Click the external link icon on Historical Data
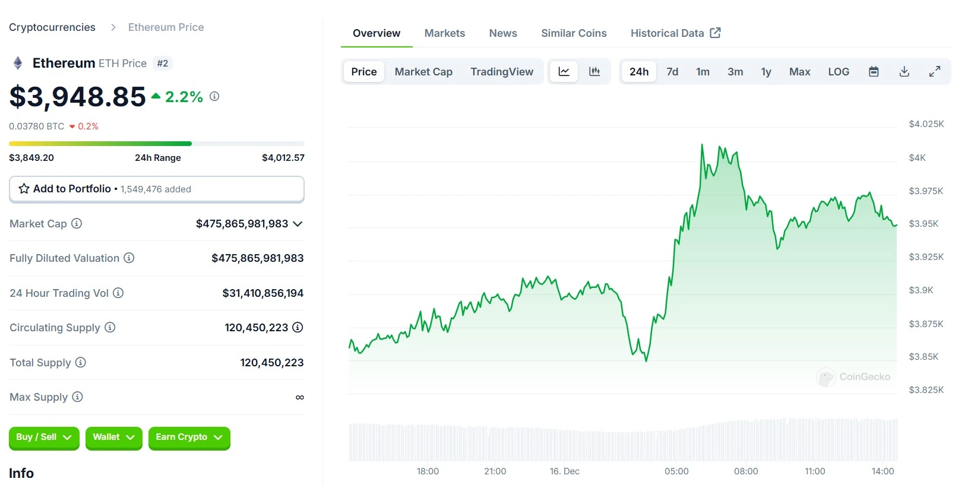 716,33
